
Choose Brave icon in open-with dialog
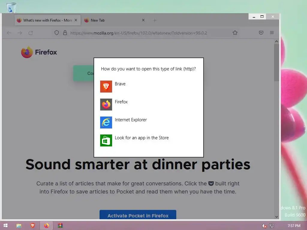coord(106,87)
